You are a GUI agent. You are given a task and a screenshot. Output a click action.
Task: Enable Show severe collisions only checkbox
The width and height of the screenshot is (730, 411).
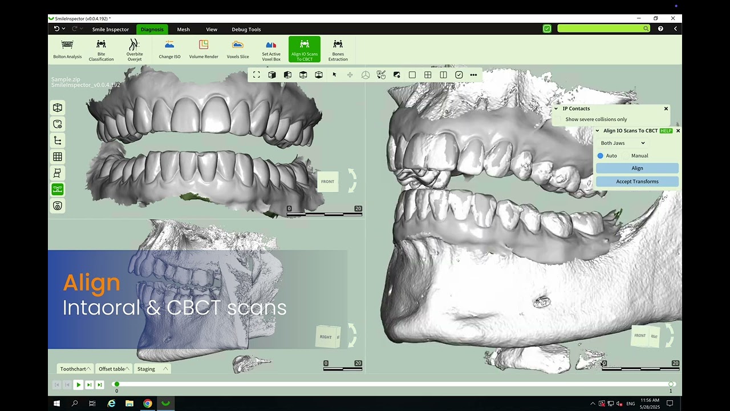pos(559,119)
